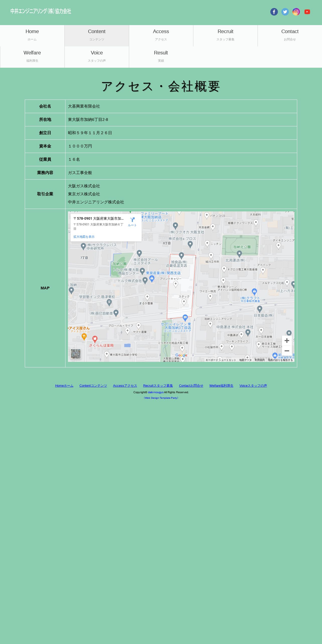Click the 学習塾イング school marker
The width and height of the screenshot is (322, 644).
109,303
